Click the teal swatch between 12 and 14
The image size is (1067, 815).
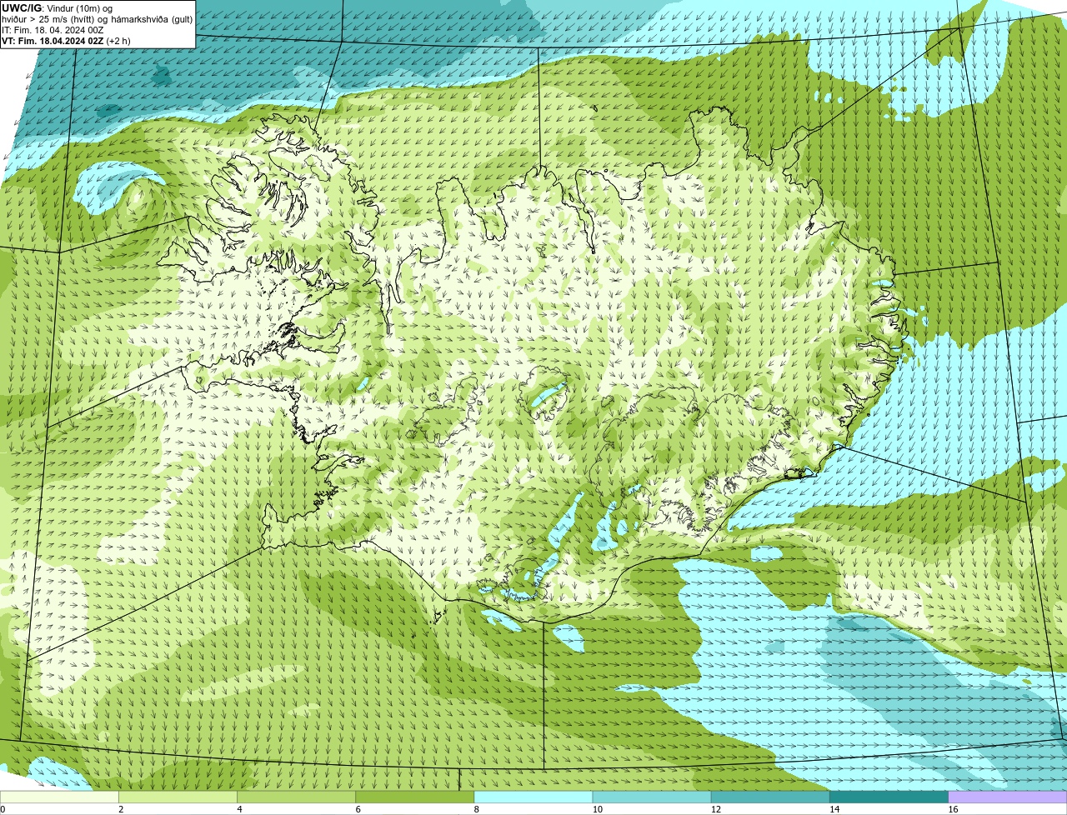click(x=770, y=797)
